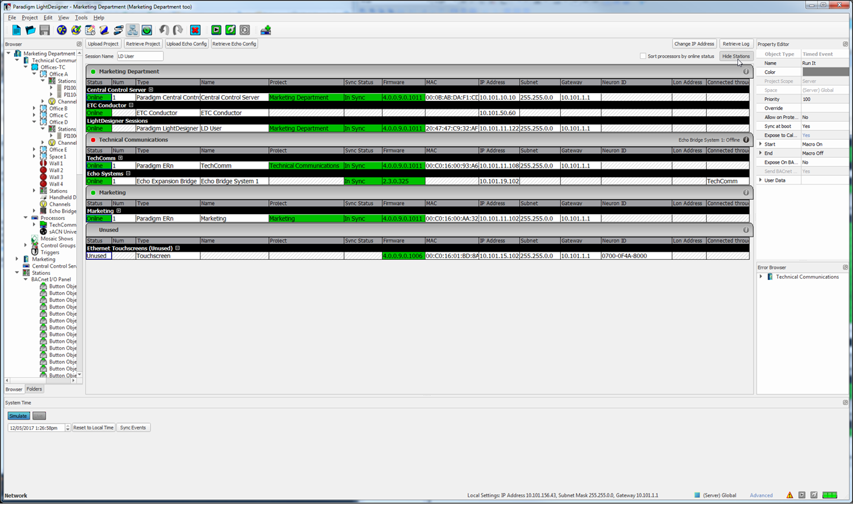Click the Error Browser panel float icon

point(845,267)
